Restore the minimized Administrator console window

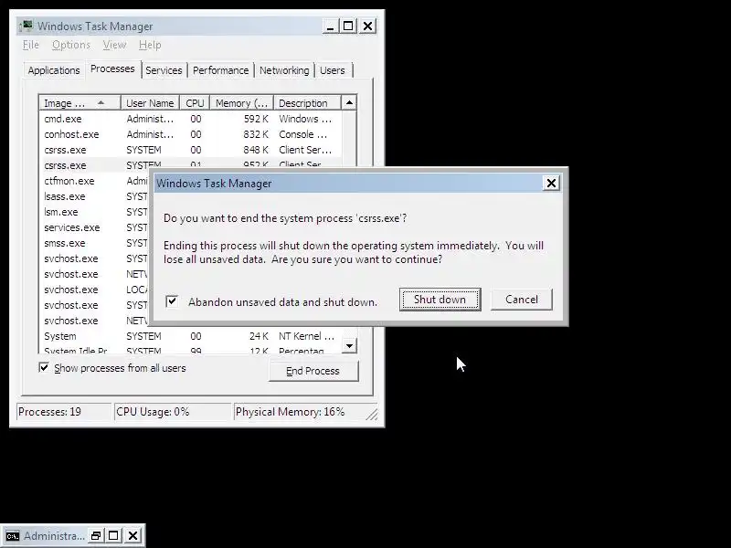pos(96,536)
